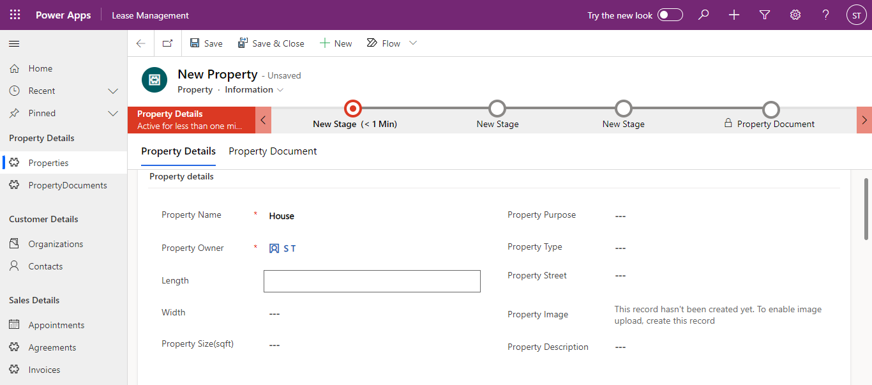The image size is (872, 385).
Task: Toggle Try the new look switch
Action: point(670,15)
